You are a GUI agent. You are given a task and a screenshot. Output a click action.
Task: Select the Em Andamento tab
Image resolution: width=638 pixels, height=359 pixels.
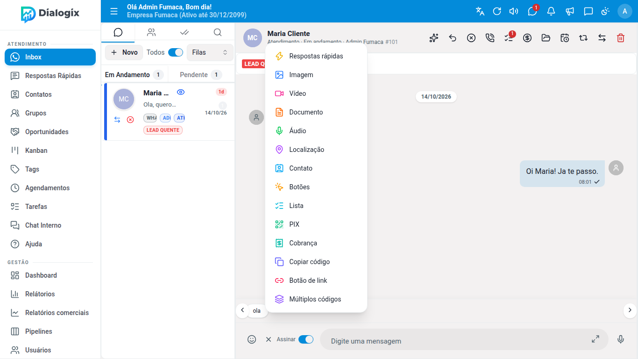134,75
